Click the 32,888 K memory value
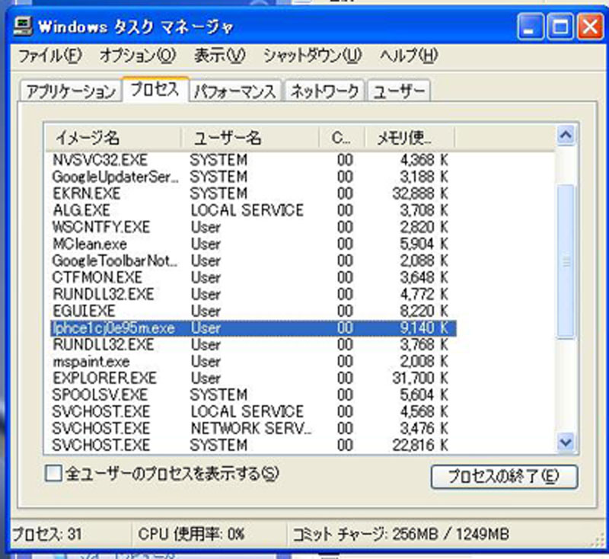This screenshot has height=559, width=609. pyautogui.click(x=420, y=193)
